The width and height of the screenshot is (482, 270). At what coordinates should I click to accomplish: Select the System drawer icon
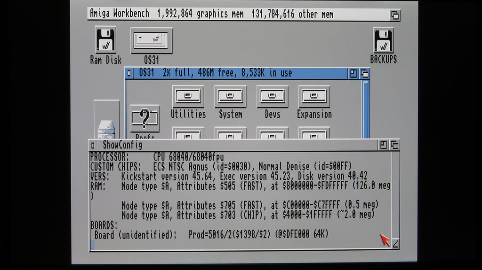point(230,97)
